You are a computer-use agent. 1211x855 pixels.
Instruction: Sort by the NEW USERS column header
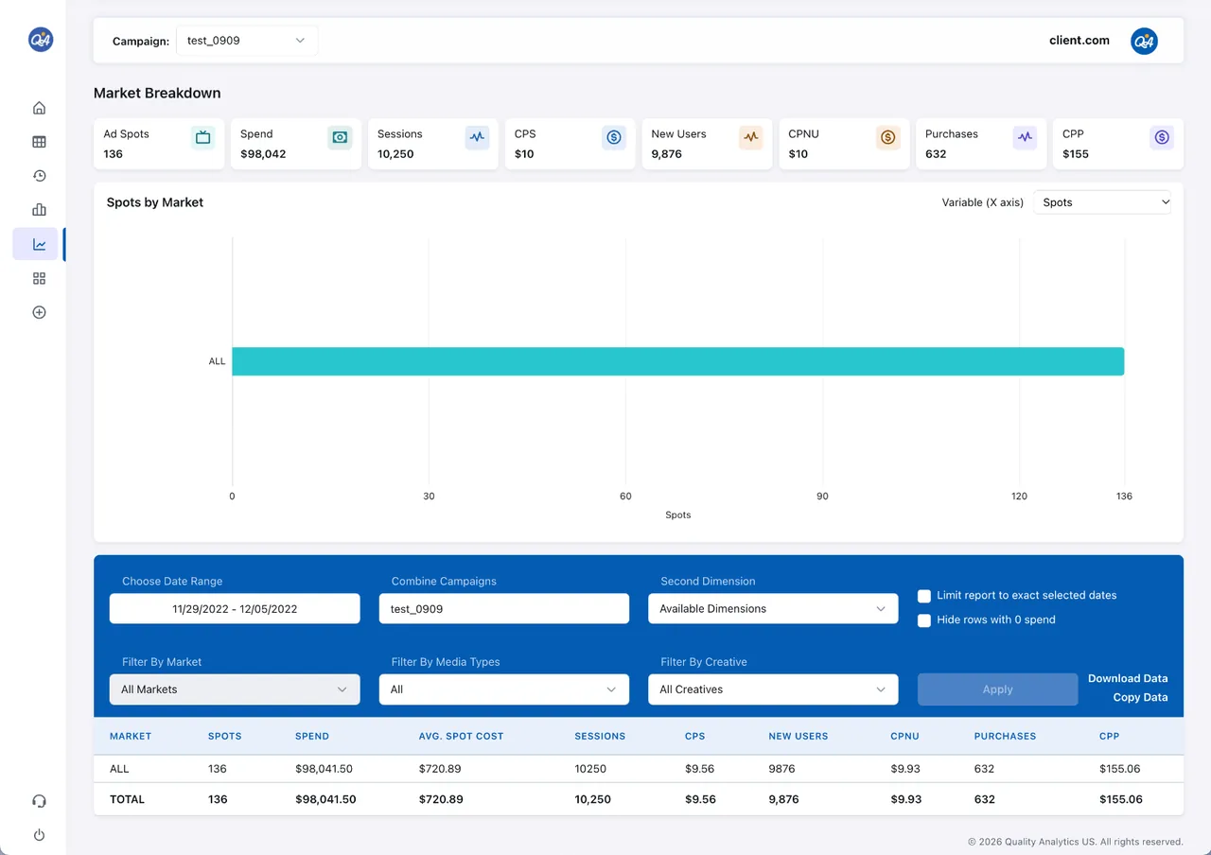point(799,736)
